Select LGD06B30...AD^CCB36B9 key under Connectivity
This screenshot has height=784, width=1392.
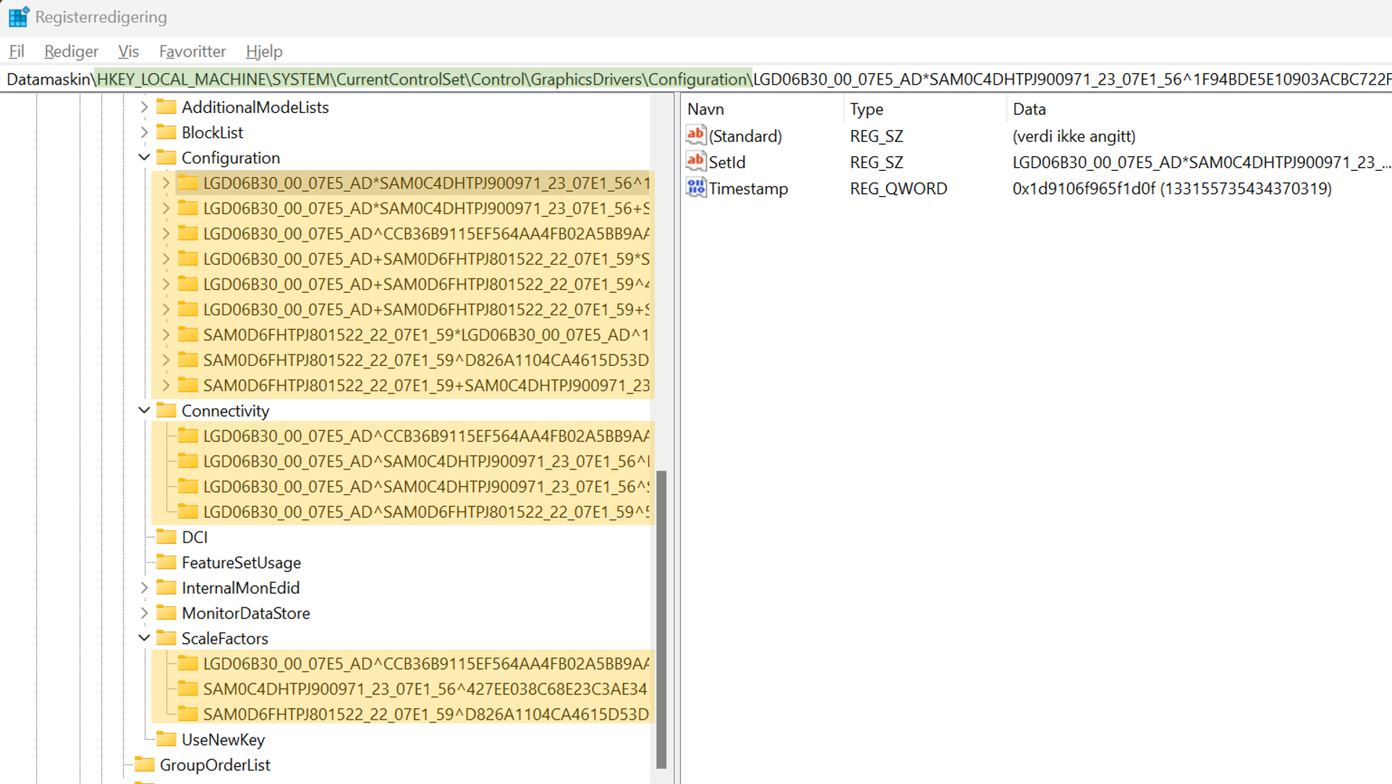[x=426, y=436]
